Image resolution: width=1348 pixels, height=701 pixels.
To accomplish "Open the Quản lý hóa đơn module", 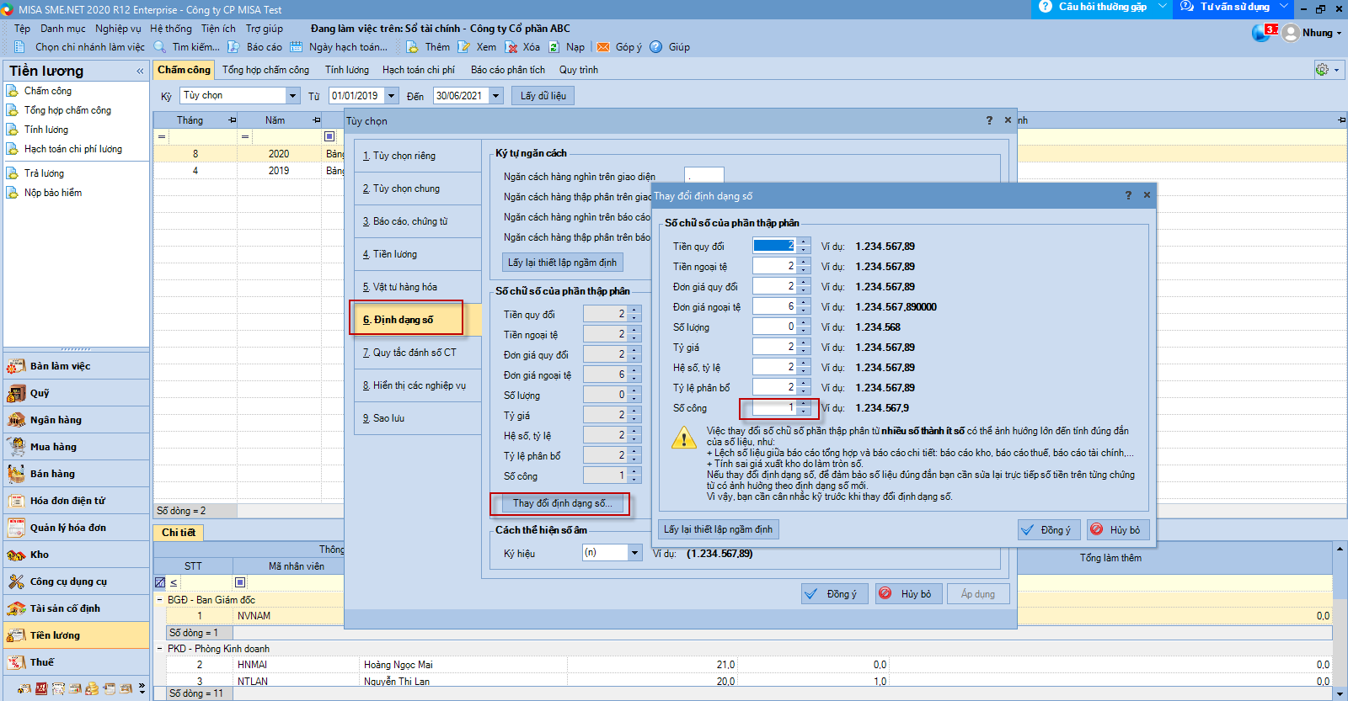I will [x=76, y=528].
